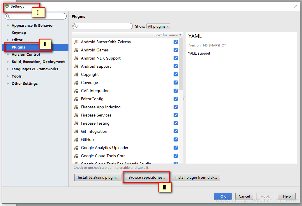Expand the Version Control node

click(8, 55)
